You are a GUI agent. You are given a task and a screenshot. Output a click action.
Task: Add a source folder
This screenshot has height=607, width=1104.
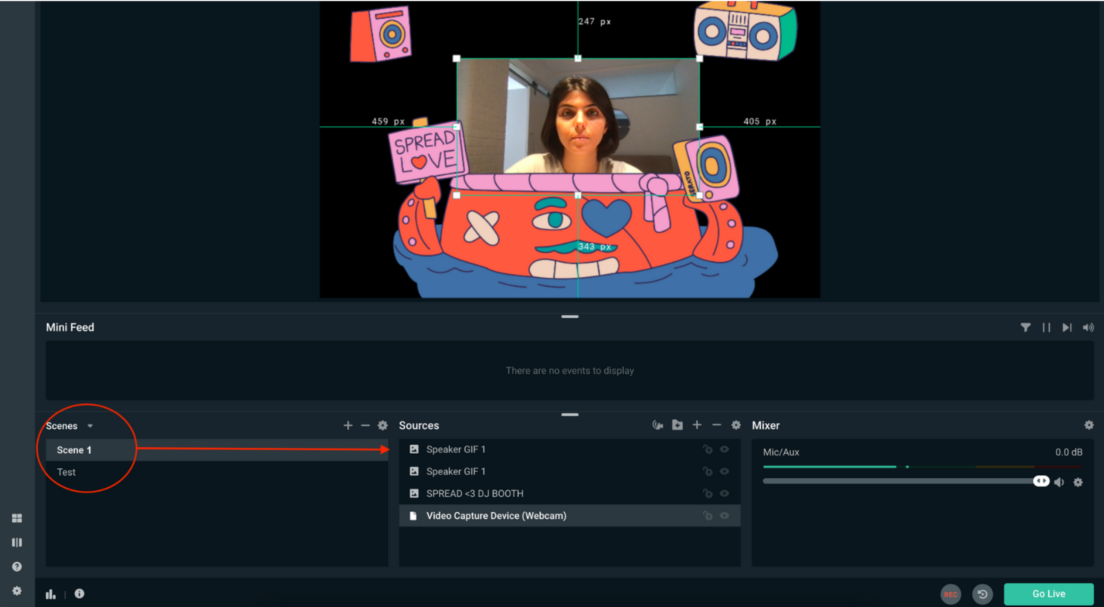tap(677, 425)
